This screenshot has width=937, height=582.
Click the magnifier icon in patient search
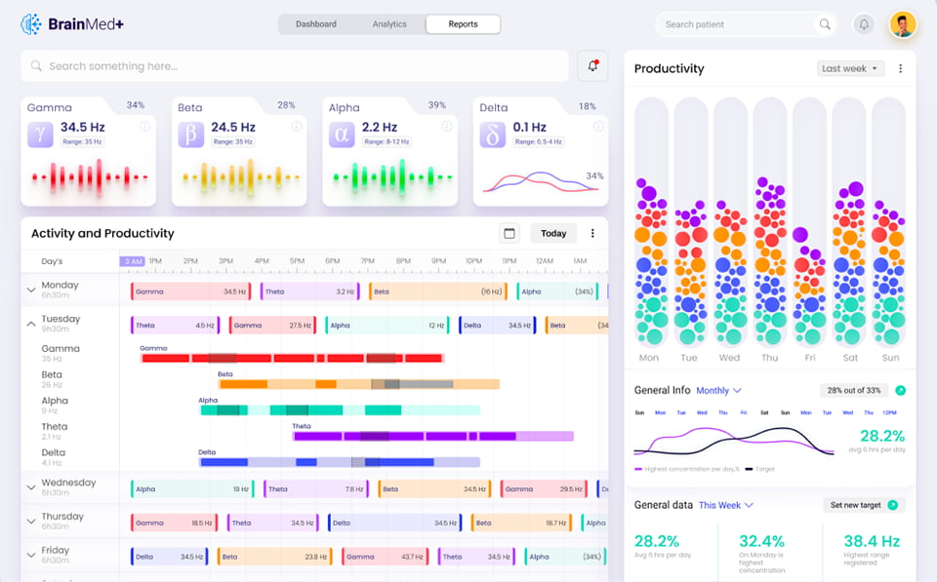[825, 25]
